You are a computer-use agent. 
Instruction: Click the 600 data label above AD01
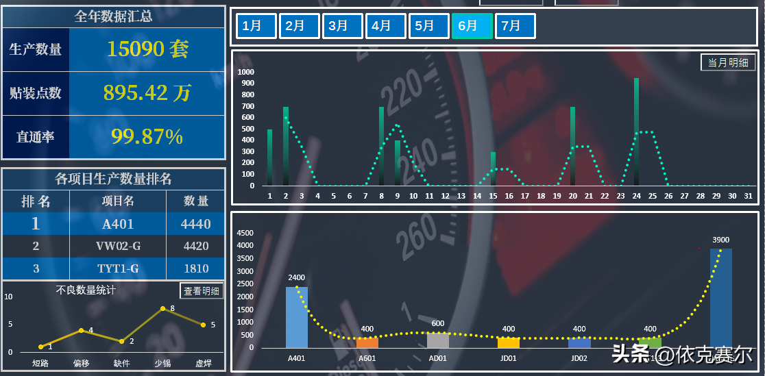coord(438,323)
